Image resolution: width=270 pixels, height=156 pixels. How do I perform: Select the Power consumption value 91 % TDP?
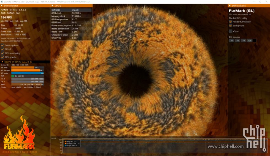point(77,26)
